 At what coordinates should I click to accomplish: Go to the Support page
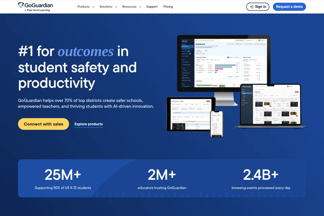[152, 7]
